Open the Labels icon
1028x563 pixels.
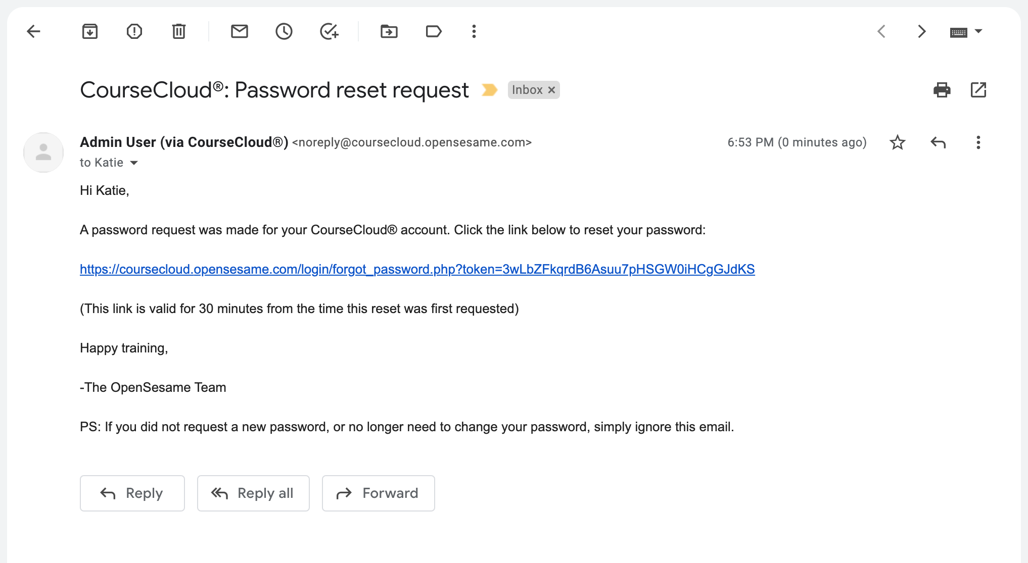click(434, 31)
